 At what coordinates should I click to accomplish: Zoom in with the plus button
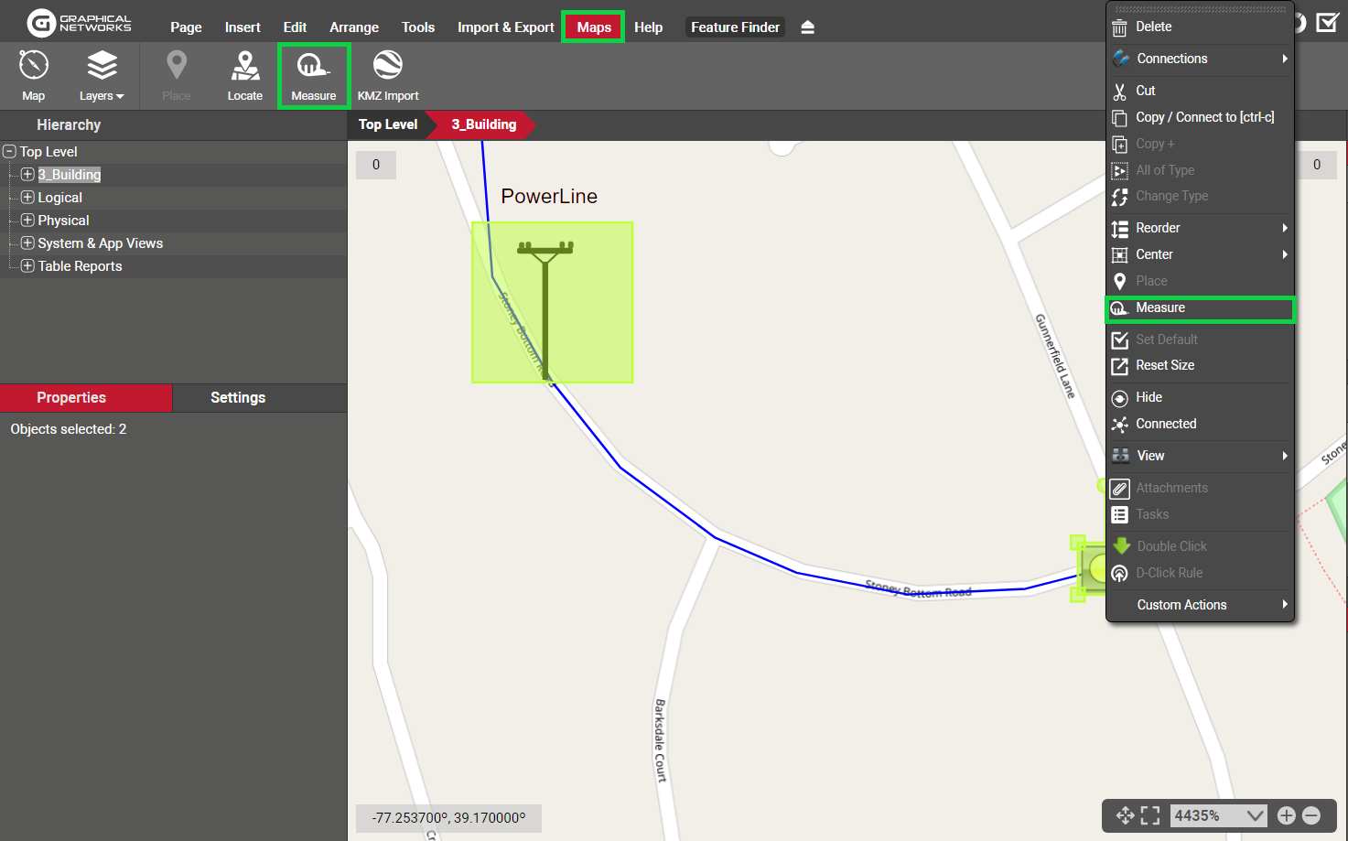click(1286, 815)
